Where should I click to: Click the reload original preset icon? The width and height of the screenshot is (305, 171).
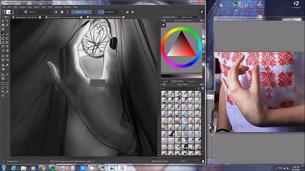click(68, 12)
